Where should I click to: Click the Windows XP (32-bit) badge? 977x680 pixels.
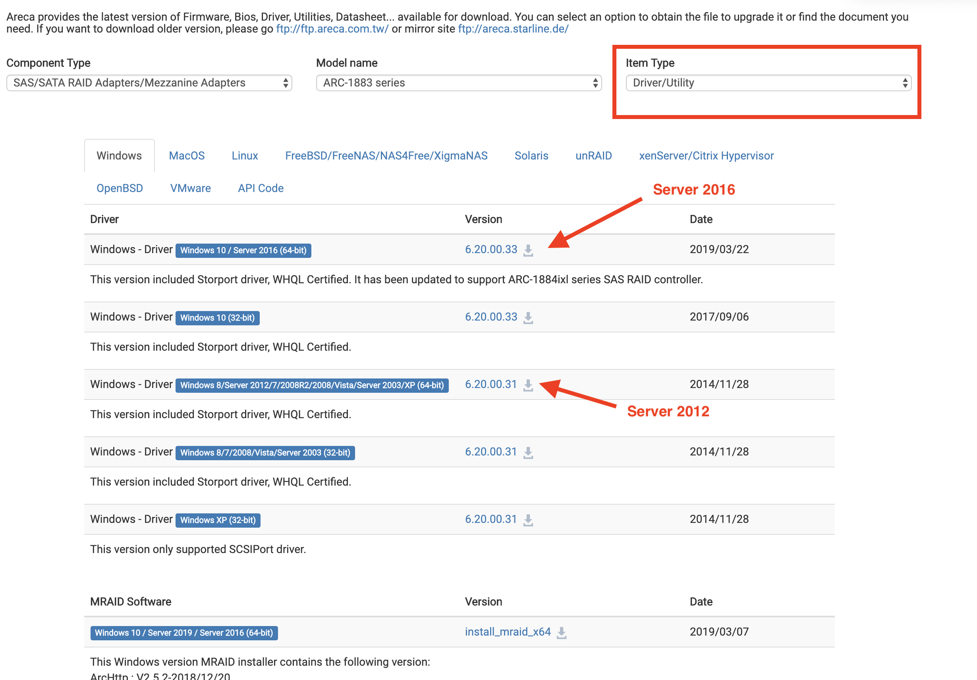218,520
